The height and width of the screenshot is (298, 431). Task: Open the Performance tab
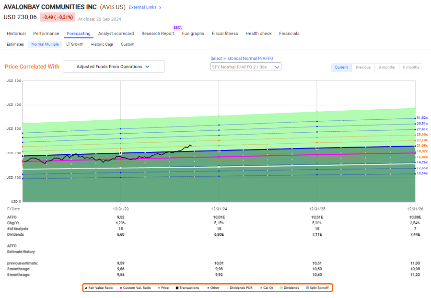pyautogui.click(x=46, y=34)
